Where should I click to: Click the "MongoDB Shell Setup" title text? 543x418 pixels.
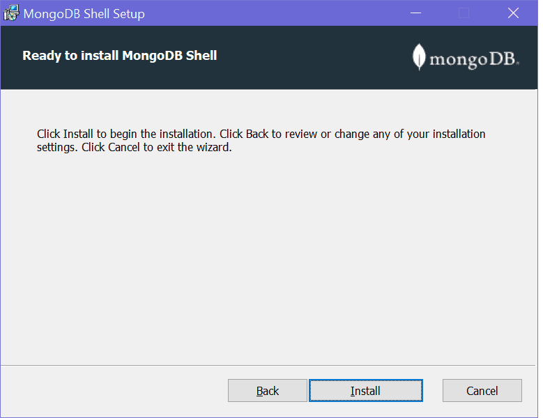click(84, 14)
